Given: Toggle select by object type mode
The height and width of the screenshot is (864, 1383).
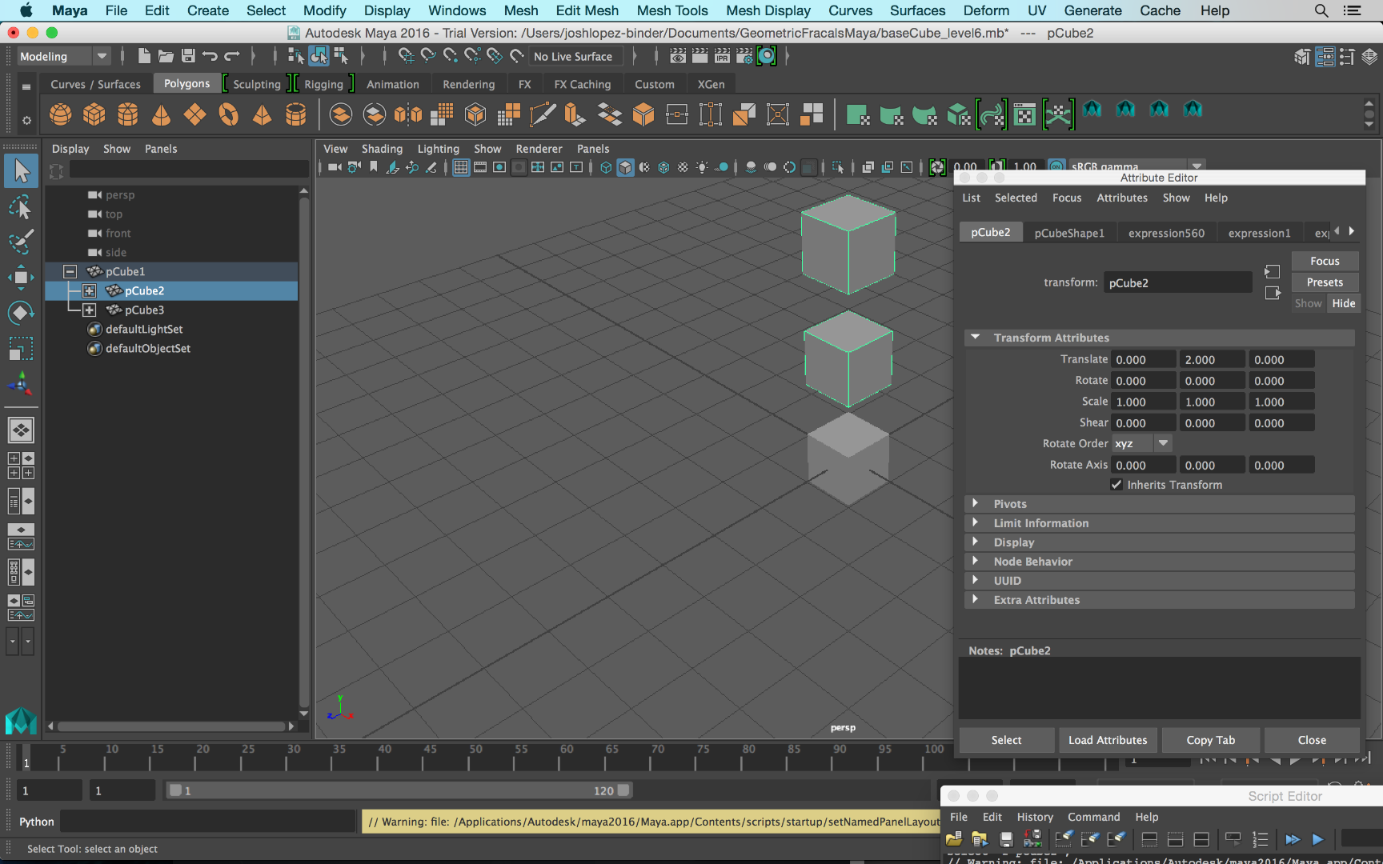Looking at the screenshot, I should pos(319,56).
